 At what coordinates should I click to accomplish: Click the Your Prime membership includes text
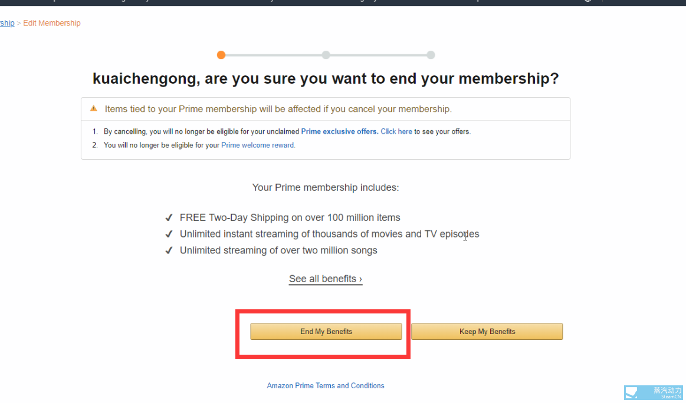[x=326, y=187]
